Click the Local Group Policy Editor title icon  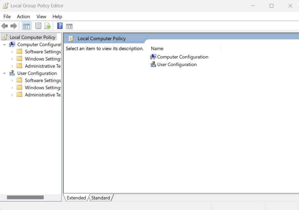[5, 6]
